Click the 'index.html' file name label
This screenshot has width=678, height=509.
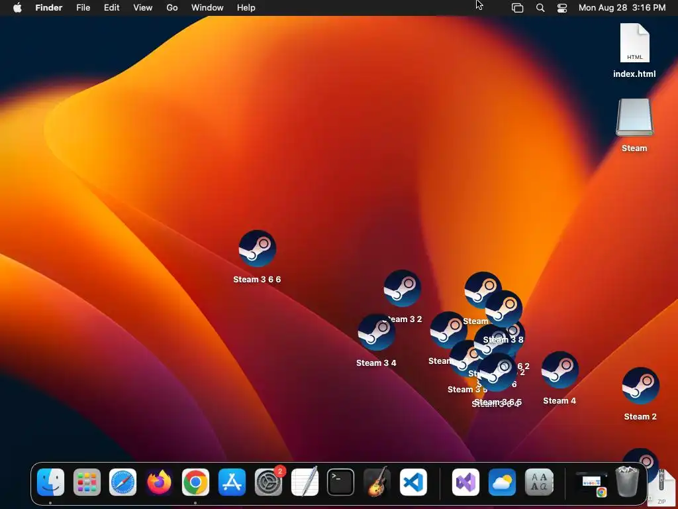coord(634,74)
